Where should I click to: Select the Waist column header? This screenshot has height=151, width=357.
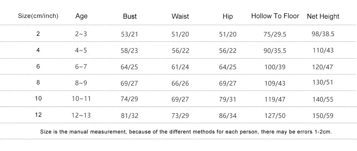tap(180, 16)
